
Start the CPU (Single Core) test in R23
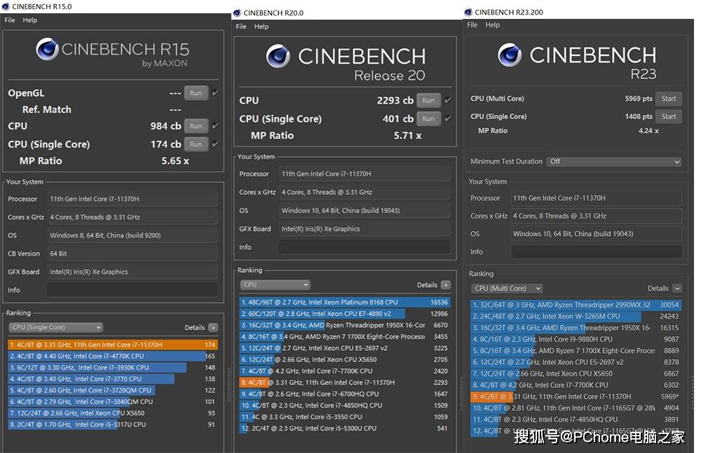669,117
